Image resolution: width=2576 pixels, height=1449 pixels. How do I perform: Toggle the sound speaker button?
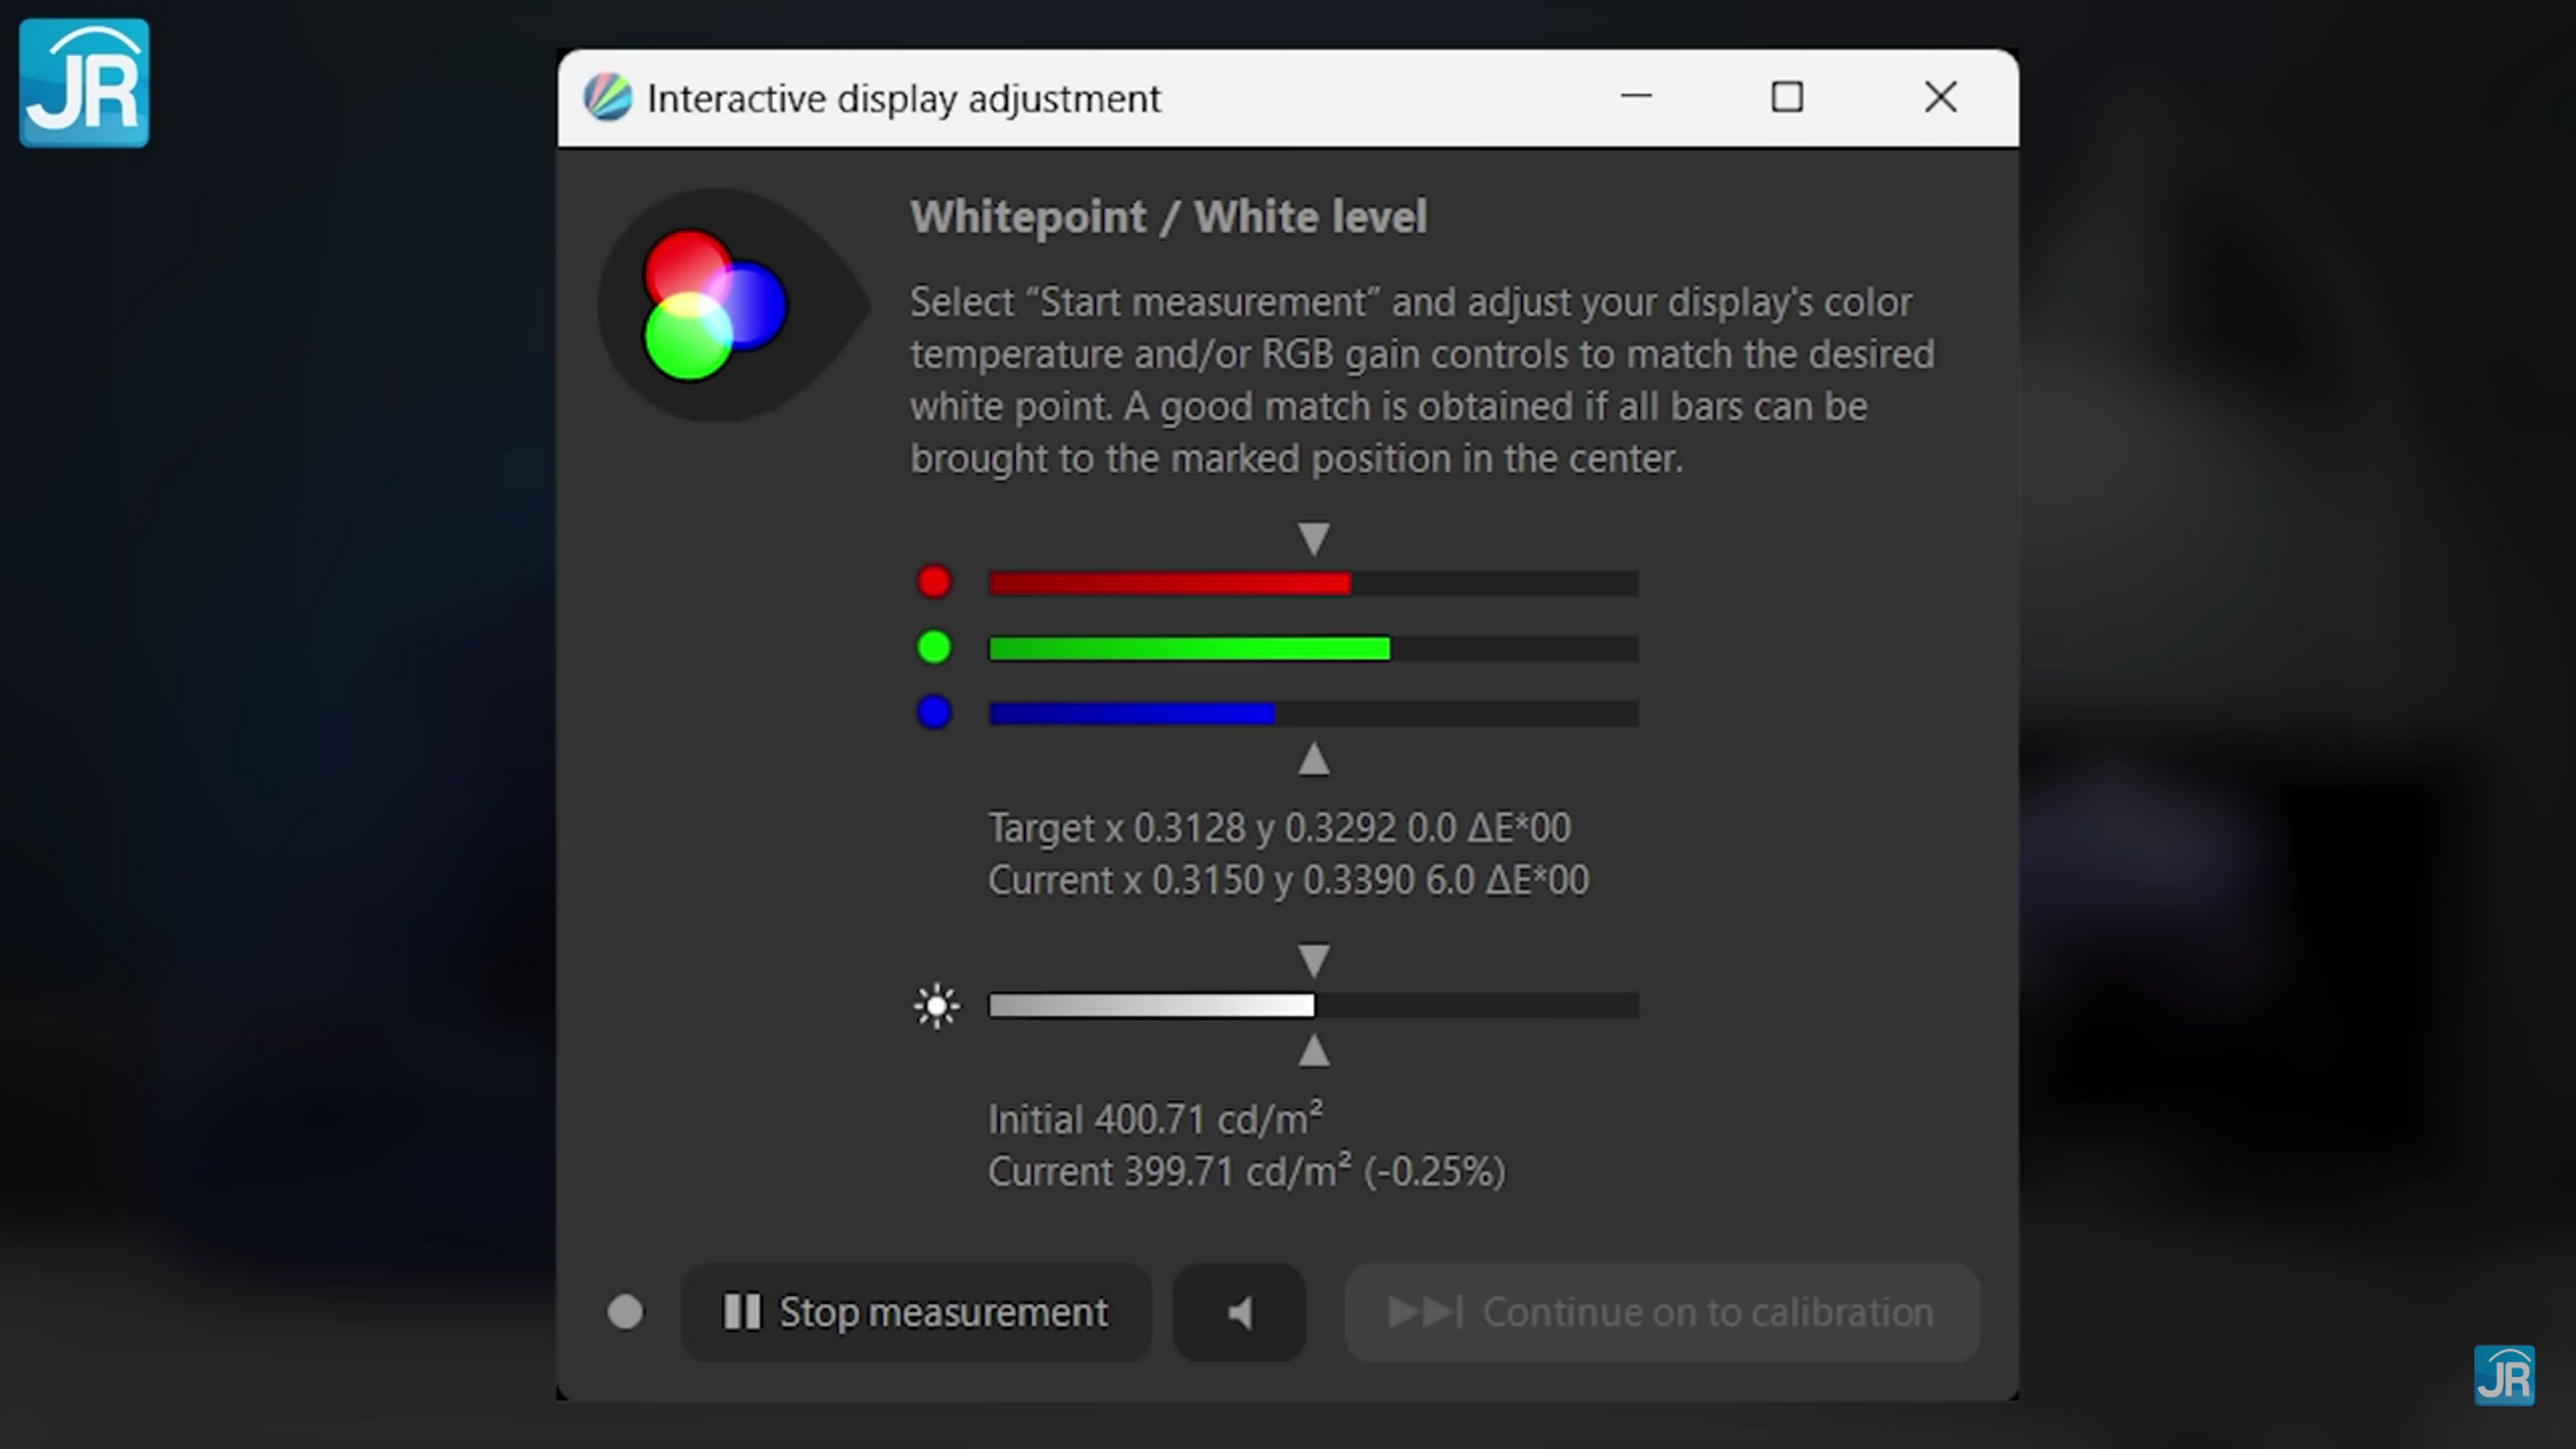coord(1239,1312)
